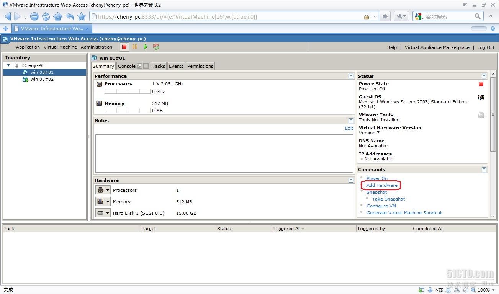Screen dimensions: 499x294
Task: Open the Virtual Machine menu
Action: tap(60, 47)
